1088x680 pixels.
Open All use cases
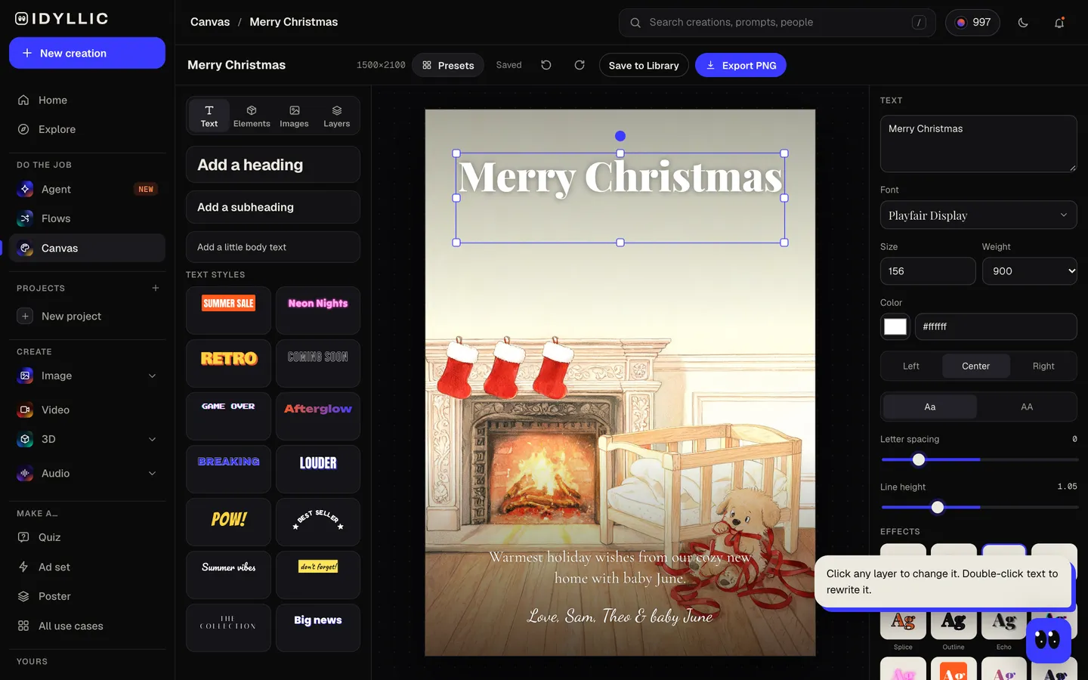[87, 626]
